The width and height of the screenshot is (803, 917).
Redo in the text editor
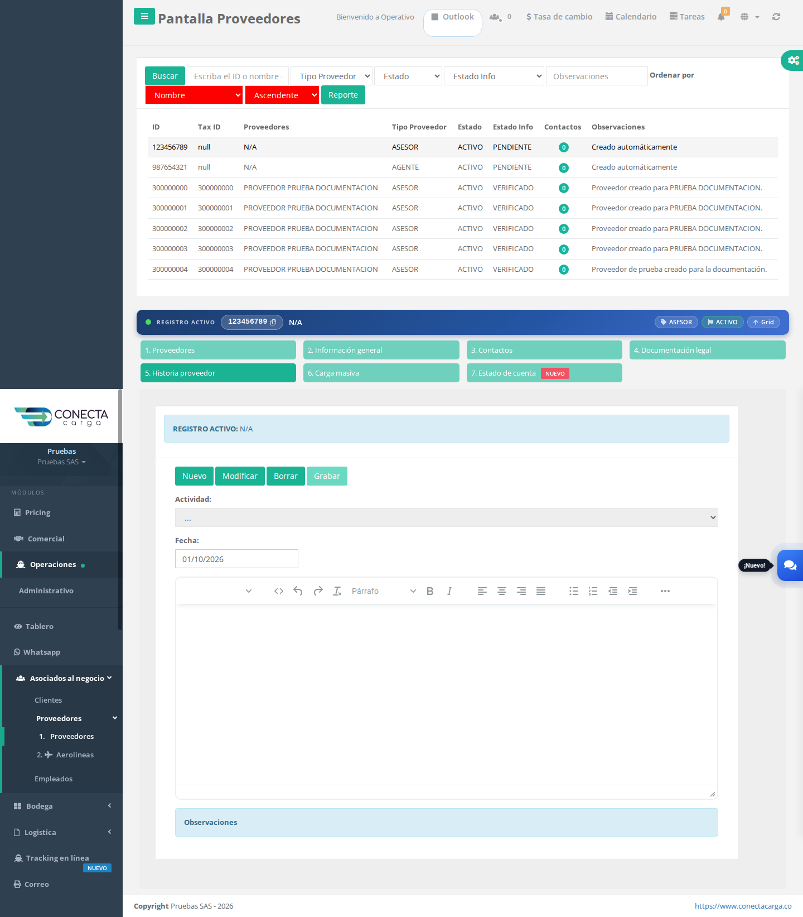tap(318, 591)
